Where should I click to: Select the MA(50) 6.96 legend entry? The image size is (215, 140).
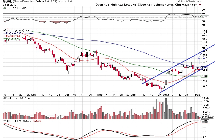pos(12,39)
